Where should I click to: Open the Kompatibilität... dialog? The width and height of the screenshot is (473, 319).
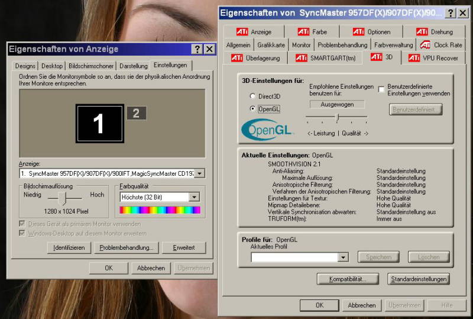(x=348, y=279)
